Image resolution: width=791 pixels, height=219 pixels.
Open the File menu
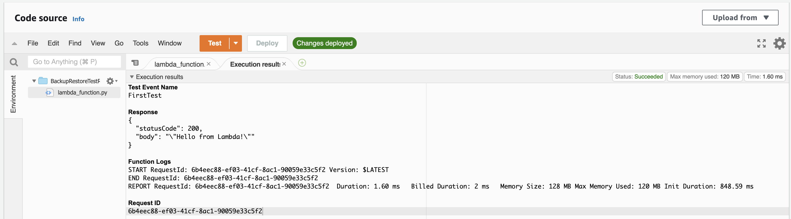(33, 43)
